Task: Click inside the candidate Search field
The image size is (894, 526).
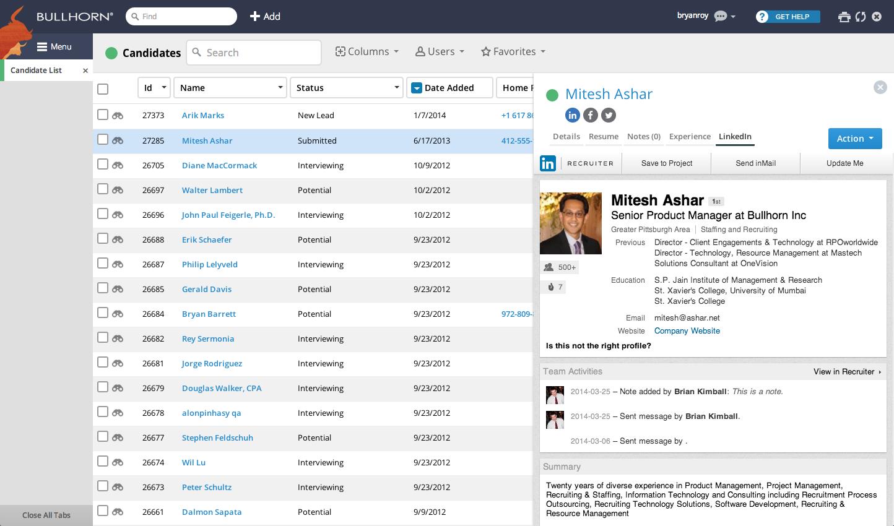Action: [254, 52]
